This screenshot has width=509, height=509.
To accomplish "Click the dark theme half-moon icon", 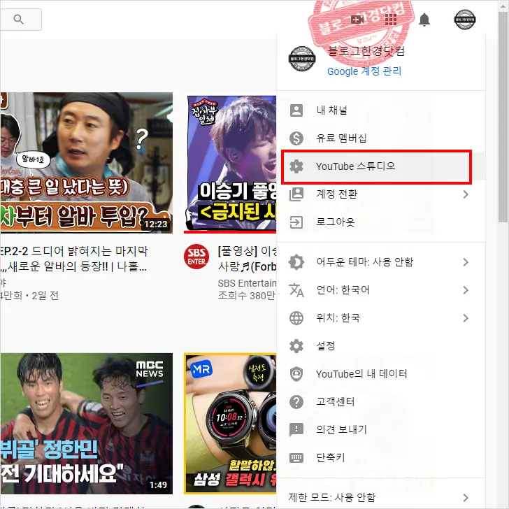I will (296, 262).
